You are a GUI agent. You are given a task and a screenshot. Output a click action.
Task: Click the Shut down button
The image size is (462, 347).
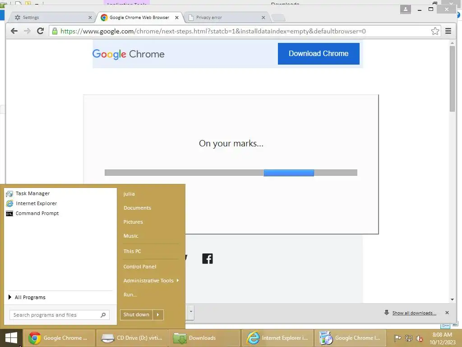[136, 314]
